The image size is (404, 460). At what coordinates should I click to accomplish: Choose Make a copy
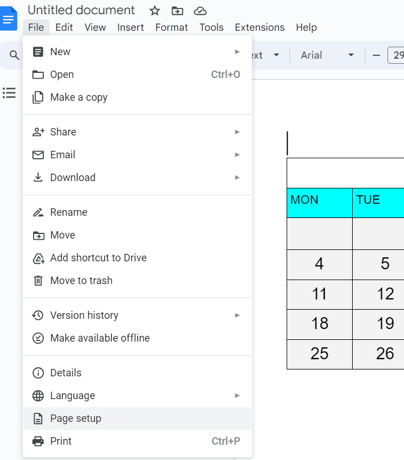coord(79,97)
